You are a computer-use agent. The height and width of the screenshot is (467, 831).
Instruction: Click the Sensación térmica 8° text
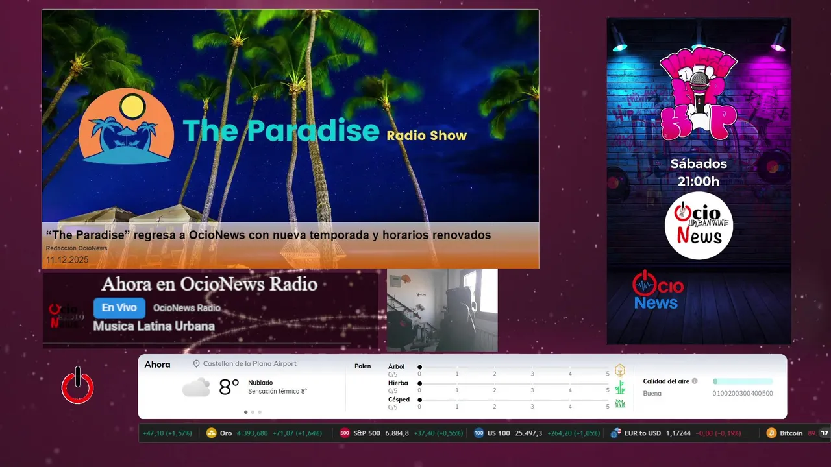pyautogui.click(x=277, y=392)
